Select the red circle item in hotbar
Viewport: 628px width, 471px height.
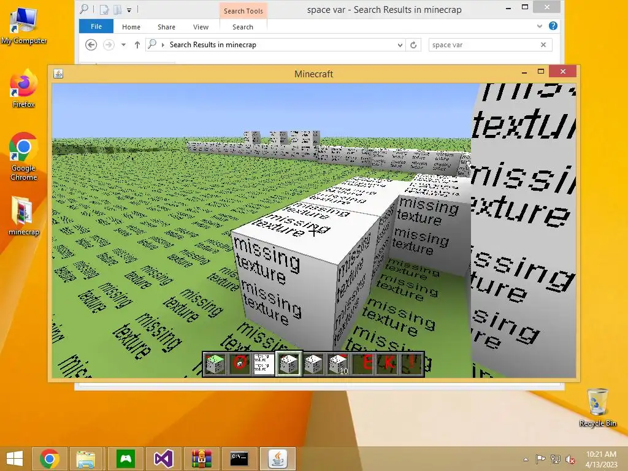click(240, 364)
